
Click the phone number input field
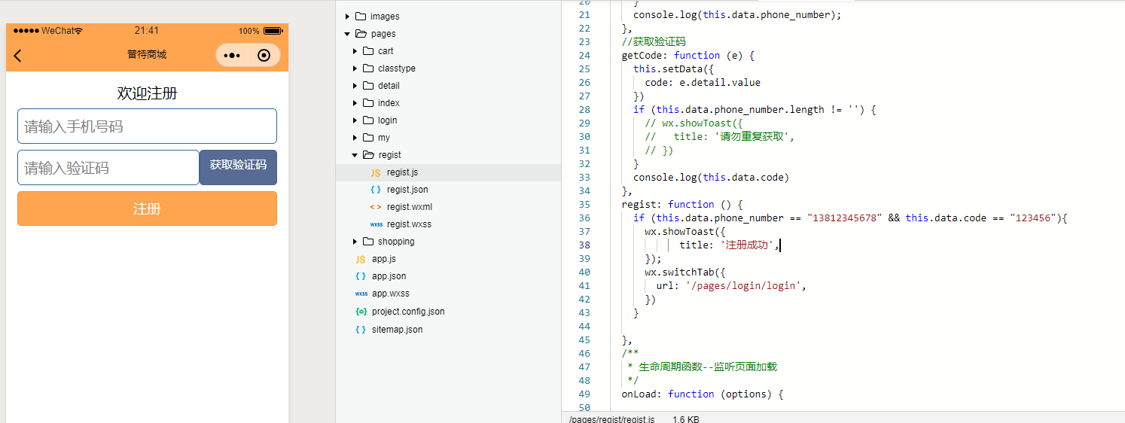(x=147, y=126)
